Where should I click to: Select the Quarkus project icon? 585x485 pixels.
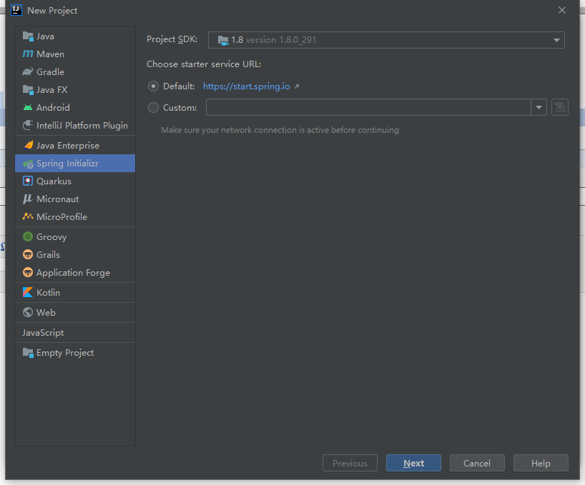[28, 181]
